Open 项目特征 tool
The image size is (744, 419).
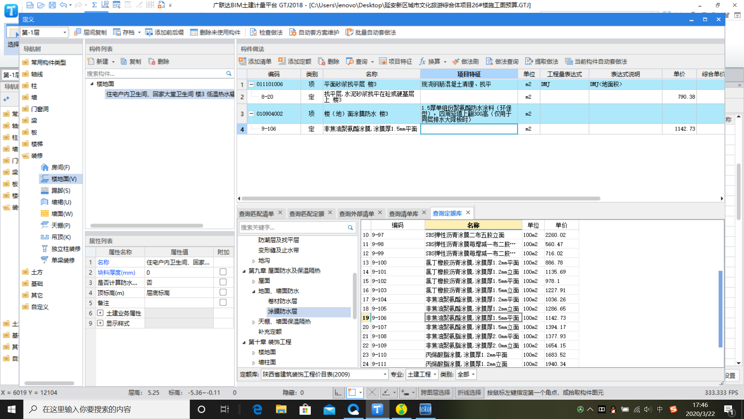[395, 61]
